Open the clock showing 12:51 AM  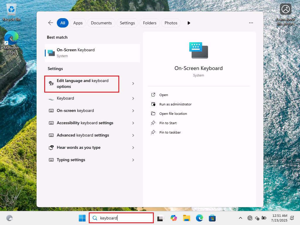click(279, 218)
